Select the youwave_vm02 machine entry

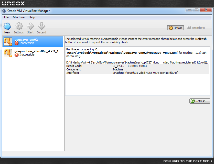(x=33, y=41)
